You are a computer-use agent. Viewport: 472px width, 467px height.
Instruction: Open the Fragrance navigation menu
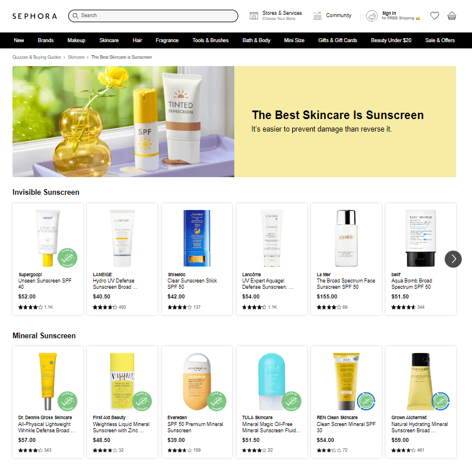167,40
